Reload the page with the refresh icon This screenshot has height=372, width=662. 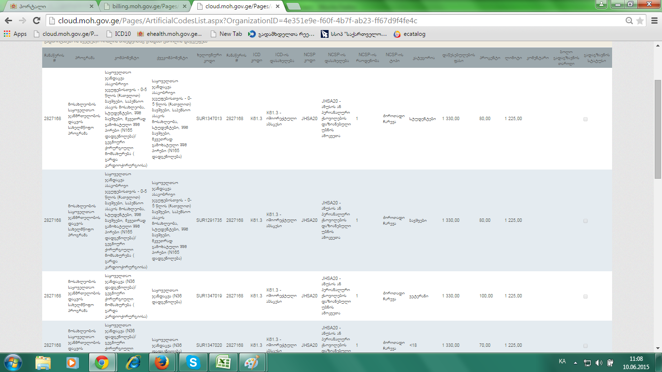pyautogui.click(x=36, y=20)
